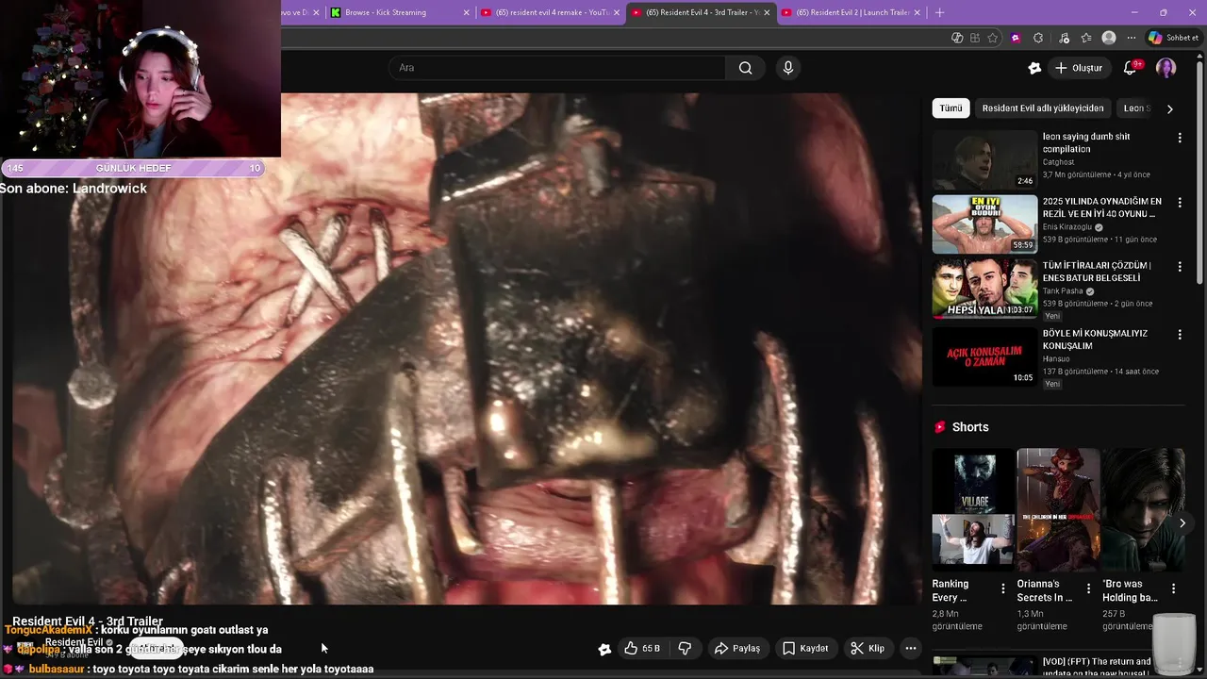Click the sparkle icon left of like button
This screenshot has height=679, width=1207.
(x=604, y=649)
